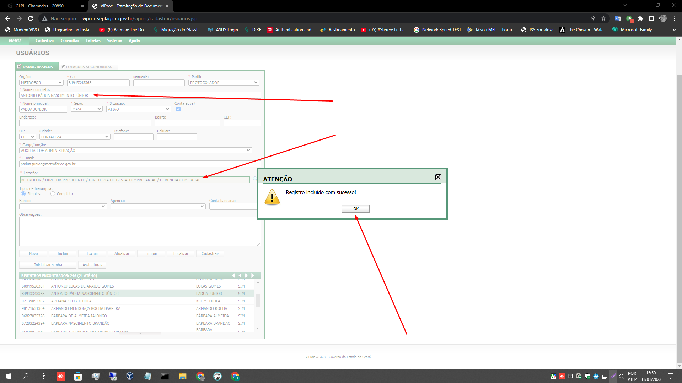This screenshot has width=682, height=383.
Task: Open Consultar menu
Action: coord(70,40)
